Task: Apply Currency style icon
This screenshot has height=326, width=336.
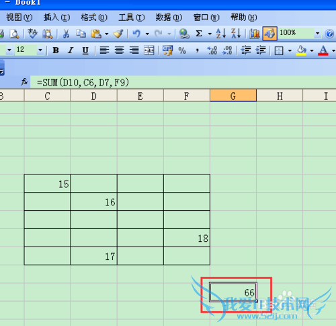Action: pyautogui.click(x=167, y=51)
